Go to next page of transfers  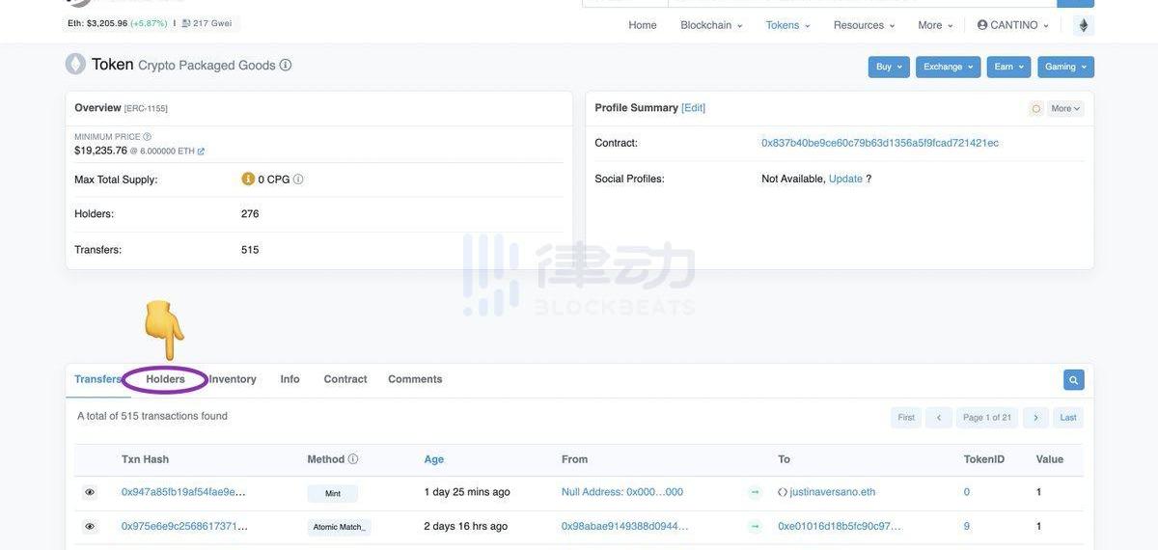coord(1035,418)
